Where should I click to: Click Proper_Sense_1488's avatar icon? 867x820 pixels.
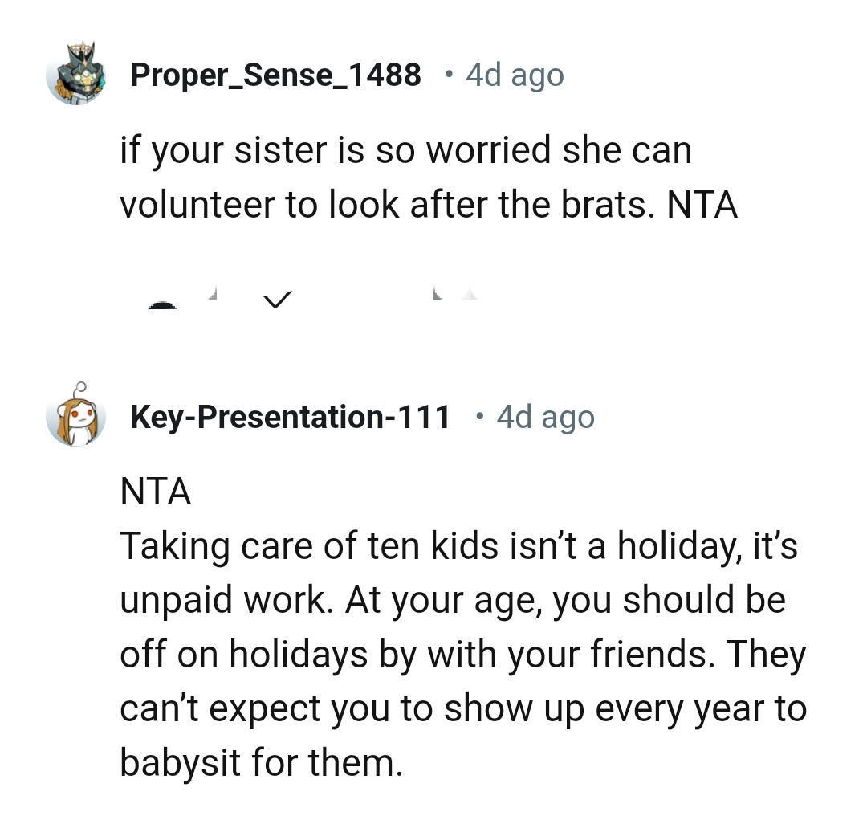pos(77,74)
